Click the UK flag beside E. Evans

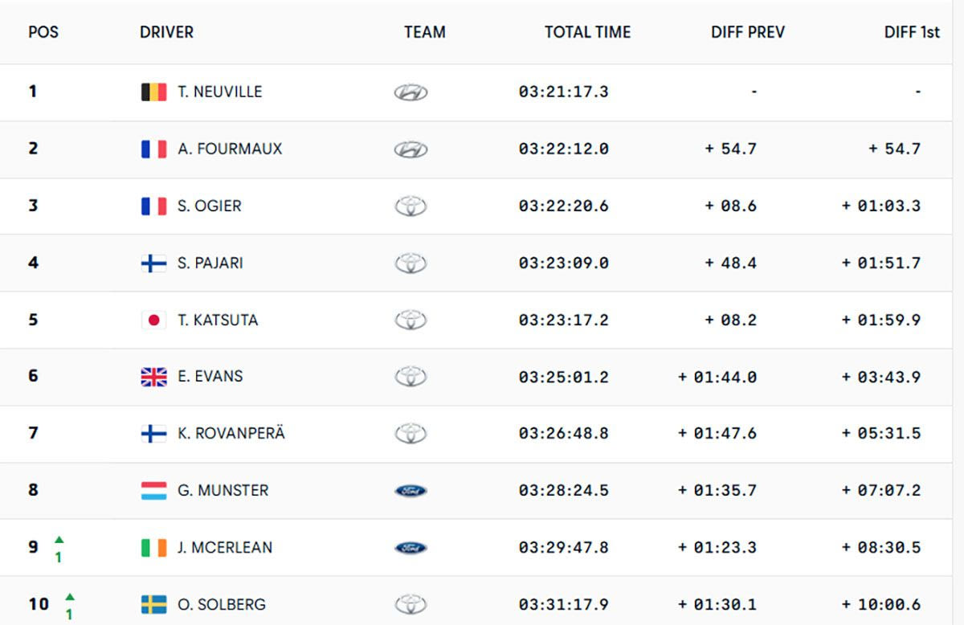pos(153,377)
